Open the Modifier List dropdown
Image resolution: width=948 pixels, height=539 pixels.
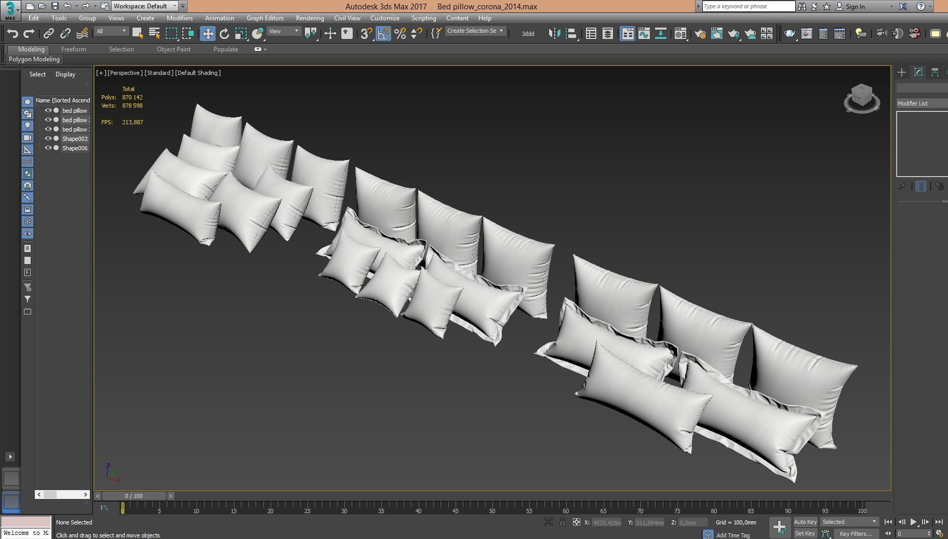tap(922, 103)
